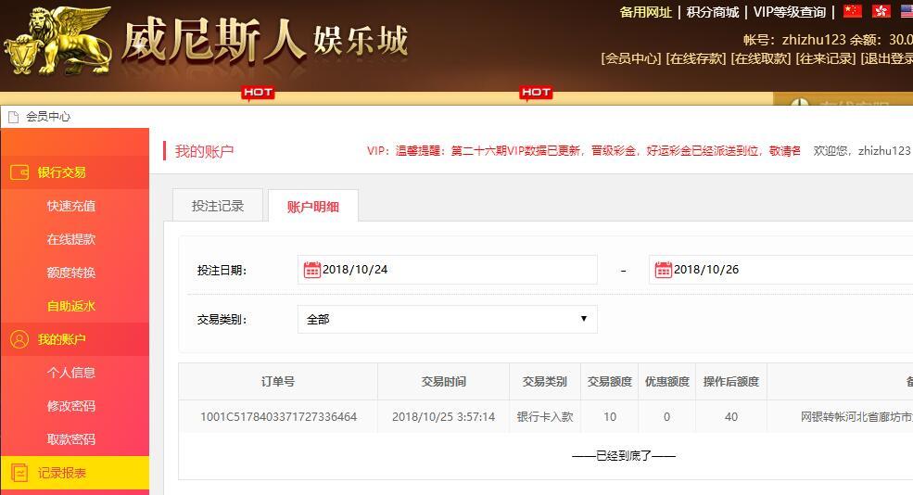Open 修改密码 in sidebar
Screen dimensions: 913x495
tap(71, 406)
